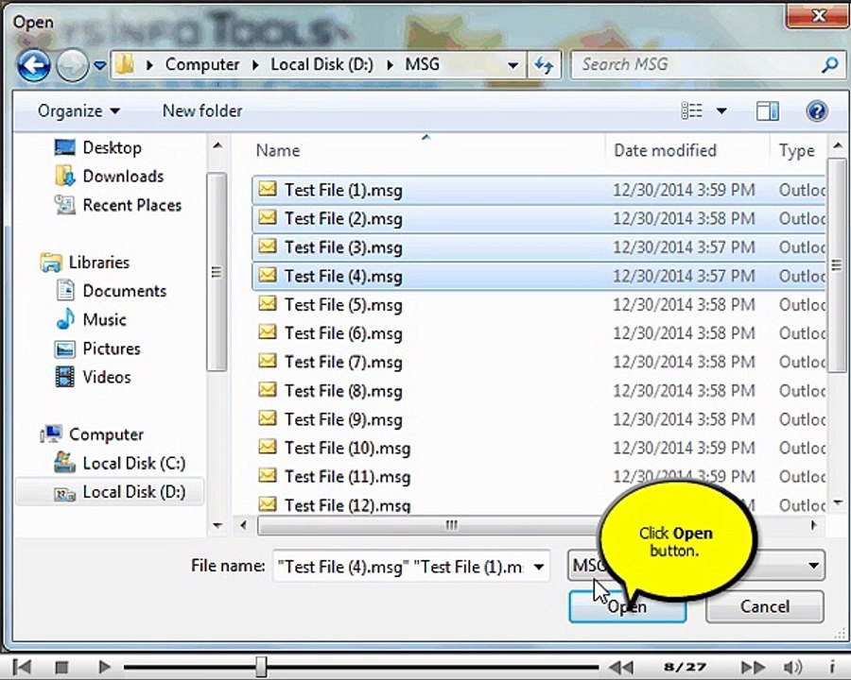Toggle the preview pane icon
The width and height of the screenshot is (851, 680).
pos(768,111)
